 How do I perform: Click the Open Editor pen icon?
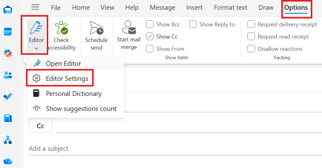pos(37,63)
